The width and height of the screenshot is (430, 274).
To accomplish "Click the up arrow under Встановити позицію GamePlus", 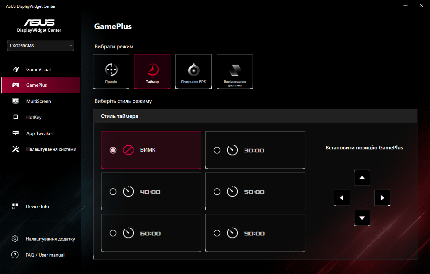I will click(362, 178).
